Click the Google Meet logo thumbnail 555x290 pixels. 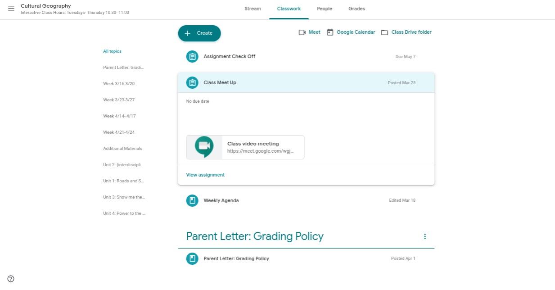pos(204,147)
